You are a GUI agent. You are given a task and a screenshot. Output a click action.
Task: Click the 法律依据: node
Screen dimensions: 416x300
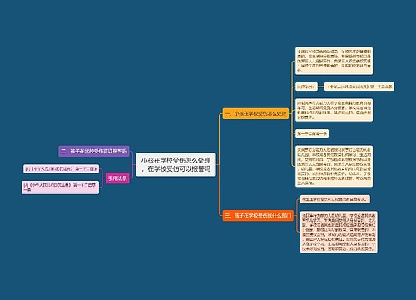306,87
